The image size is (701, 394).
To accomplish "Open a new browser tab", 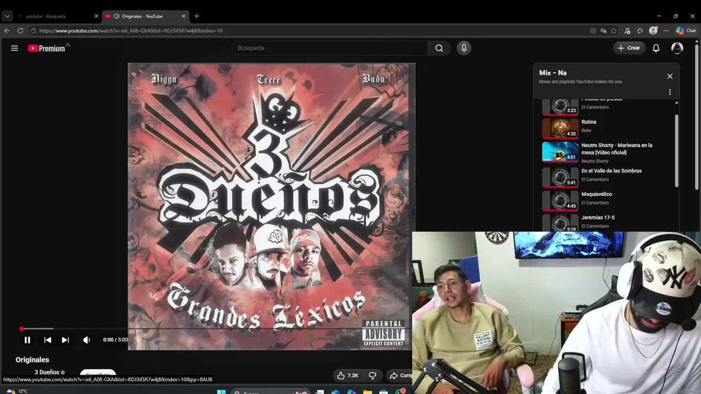I will [x=197, y=16].
